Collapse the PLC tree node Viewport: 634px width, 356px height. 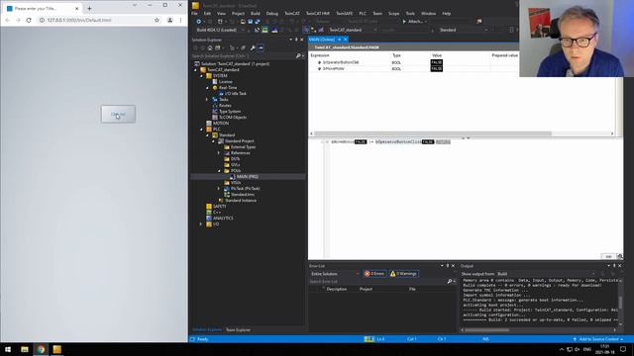tap(201, 130)
